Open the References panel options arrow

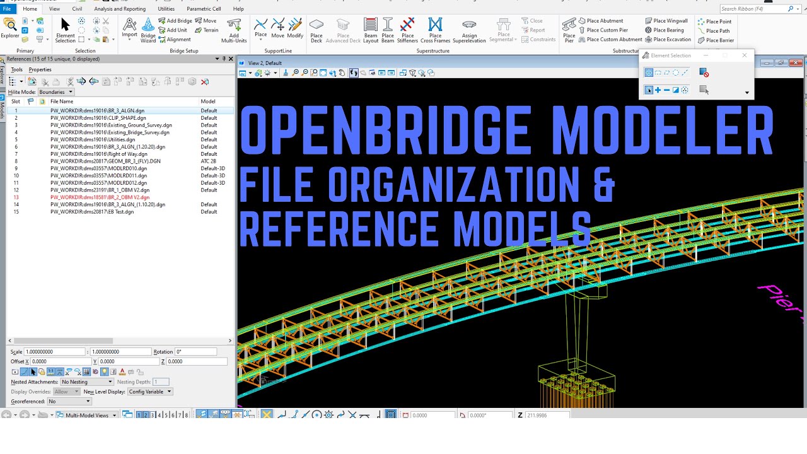(x=216, y=59)
